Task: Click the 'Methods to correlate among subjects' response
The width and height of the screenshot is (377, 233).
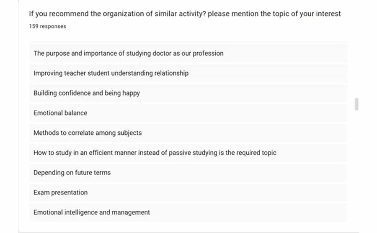Action: [88, 133]
